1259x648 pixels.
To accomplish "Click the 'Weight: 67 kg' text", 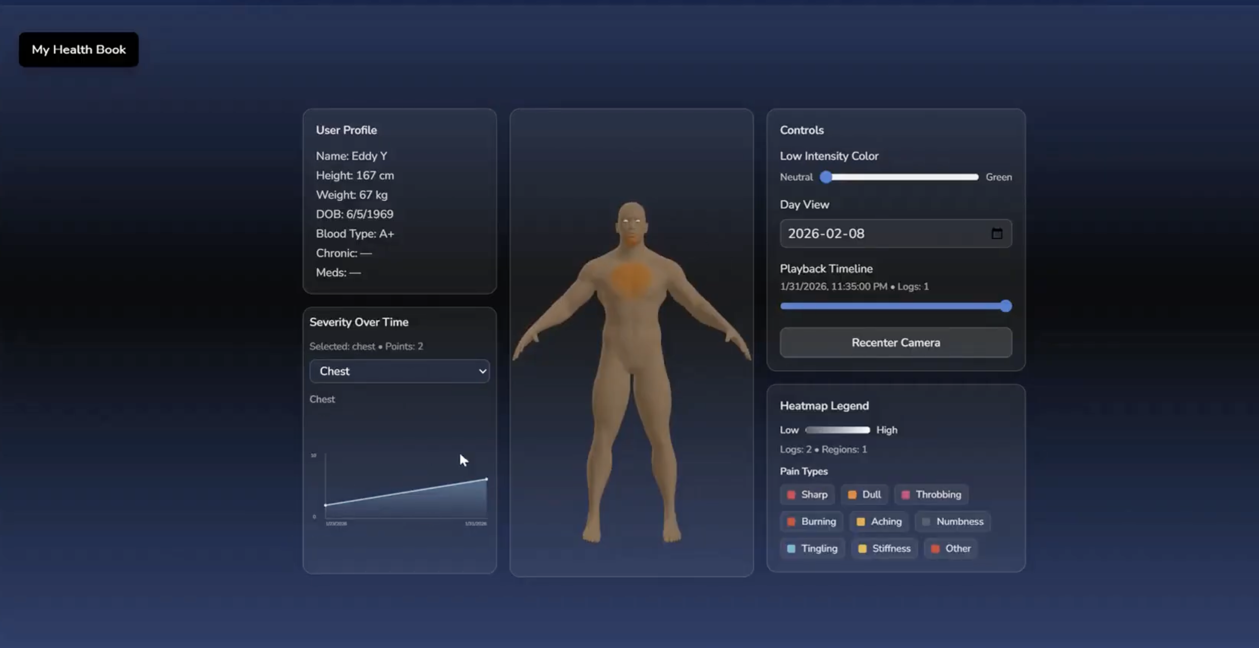I will click(352, 195).
